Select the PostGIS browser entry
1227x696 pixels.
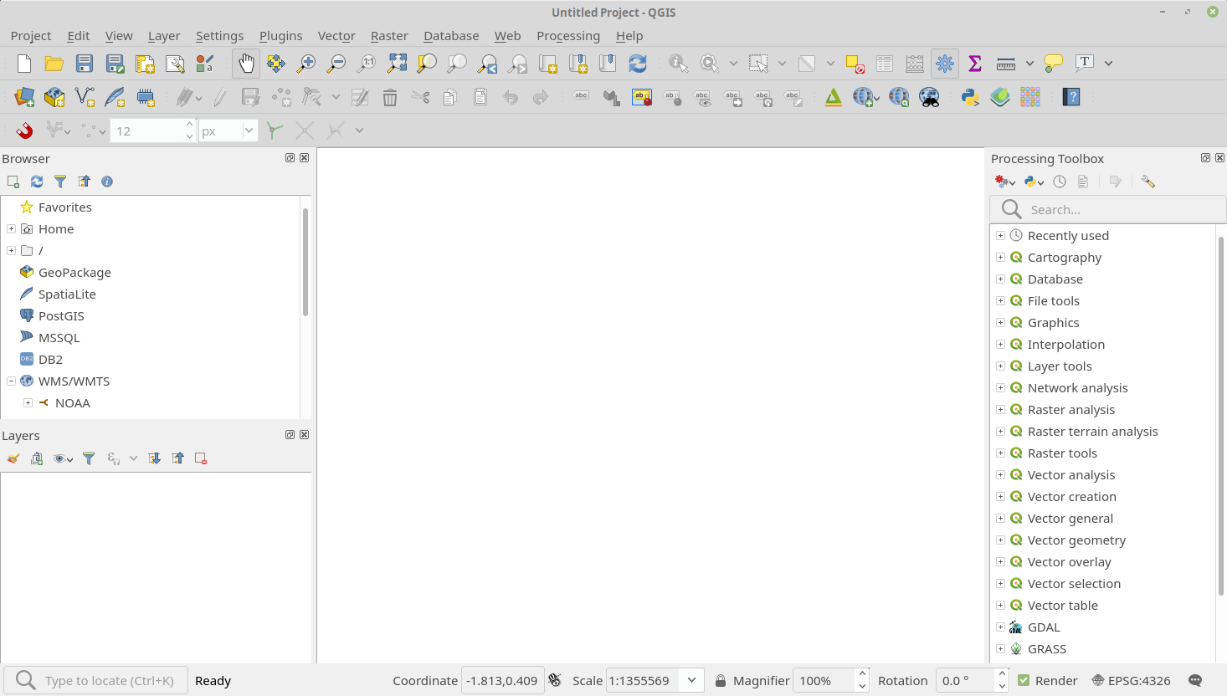(x=61, y=316)
